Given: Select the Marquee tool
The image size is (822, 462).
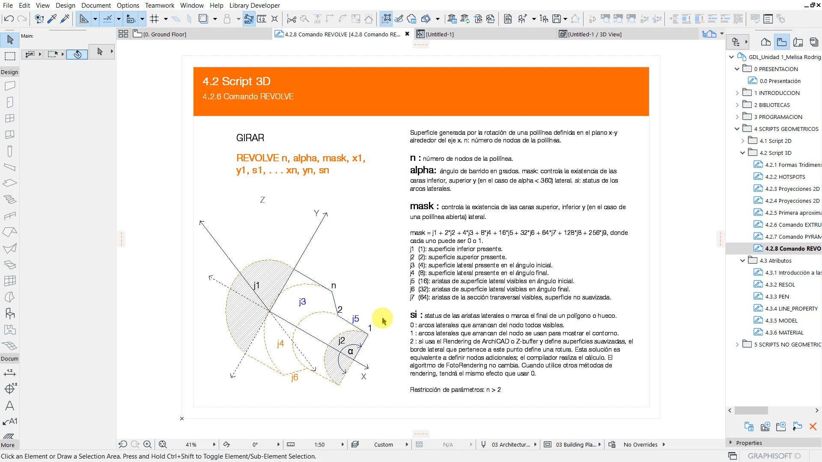Looking at the screenshot, I should click(10, 56).
